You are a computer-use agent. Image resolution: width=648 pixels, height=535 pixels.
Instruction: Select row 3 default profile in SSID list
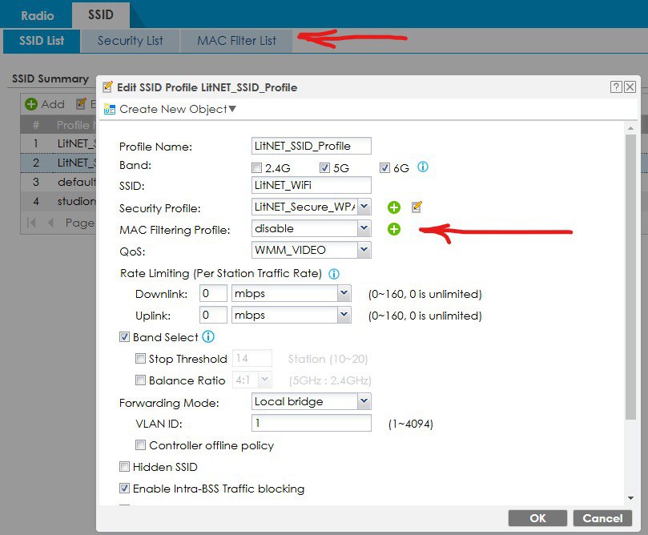[58, 182]
